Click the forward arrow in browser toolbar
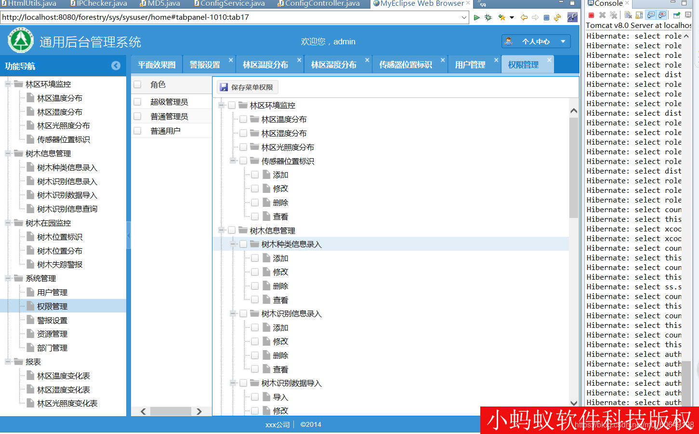 point(535,17)
